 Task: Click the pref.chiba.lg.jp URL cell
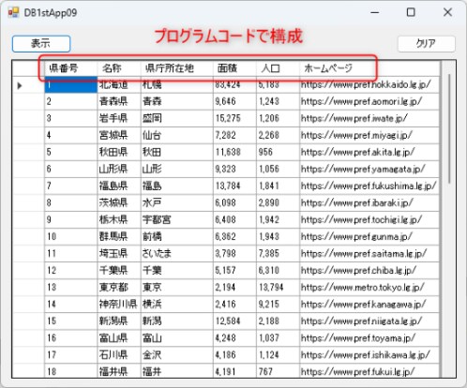[x=369, y=270]
